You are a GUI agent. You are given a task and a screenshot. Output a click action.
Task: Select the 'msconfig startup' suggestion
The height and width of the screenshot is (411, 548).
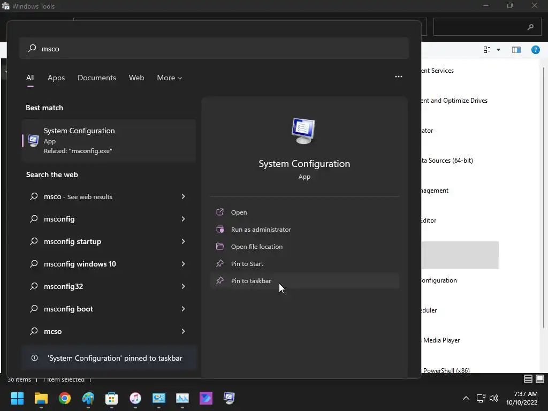(109, 241)
